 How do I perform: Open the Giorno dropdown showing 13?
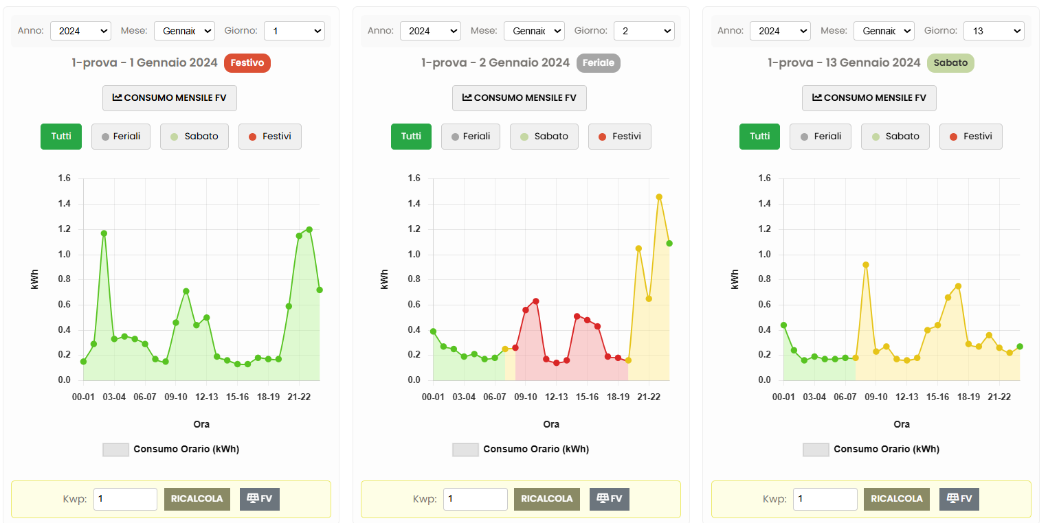[x=993, y=31]
